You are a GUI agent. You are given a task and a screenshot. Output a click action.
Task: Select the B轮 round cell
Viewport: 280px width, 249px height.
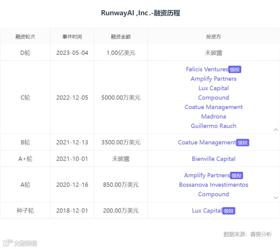[25, 142]
